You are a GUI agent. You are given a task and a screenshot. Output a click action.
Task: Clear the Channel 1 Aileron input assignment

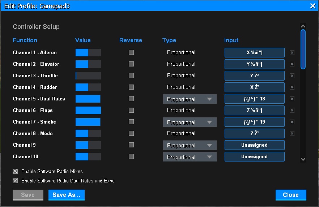[x=292, y=52]
